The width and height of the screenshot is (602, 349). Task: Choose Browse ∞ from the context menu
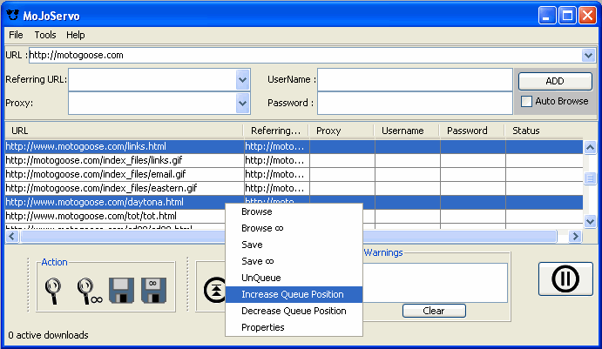point(294,228)
